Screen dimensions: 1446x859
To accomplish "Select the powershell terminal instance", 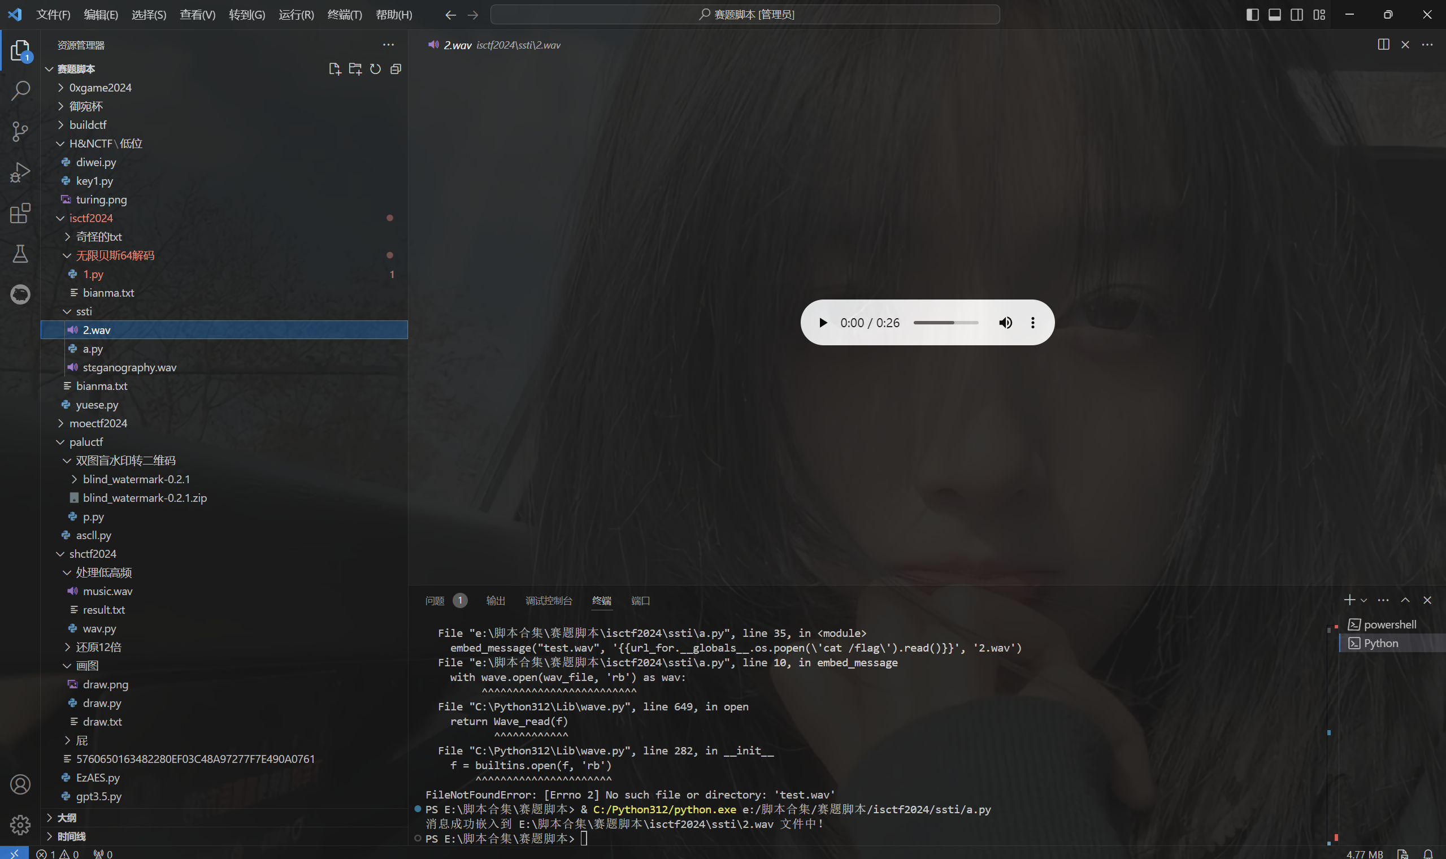I will pyautogui.click(x=1392, y=624).
